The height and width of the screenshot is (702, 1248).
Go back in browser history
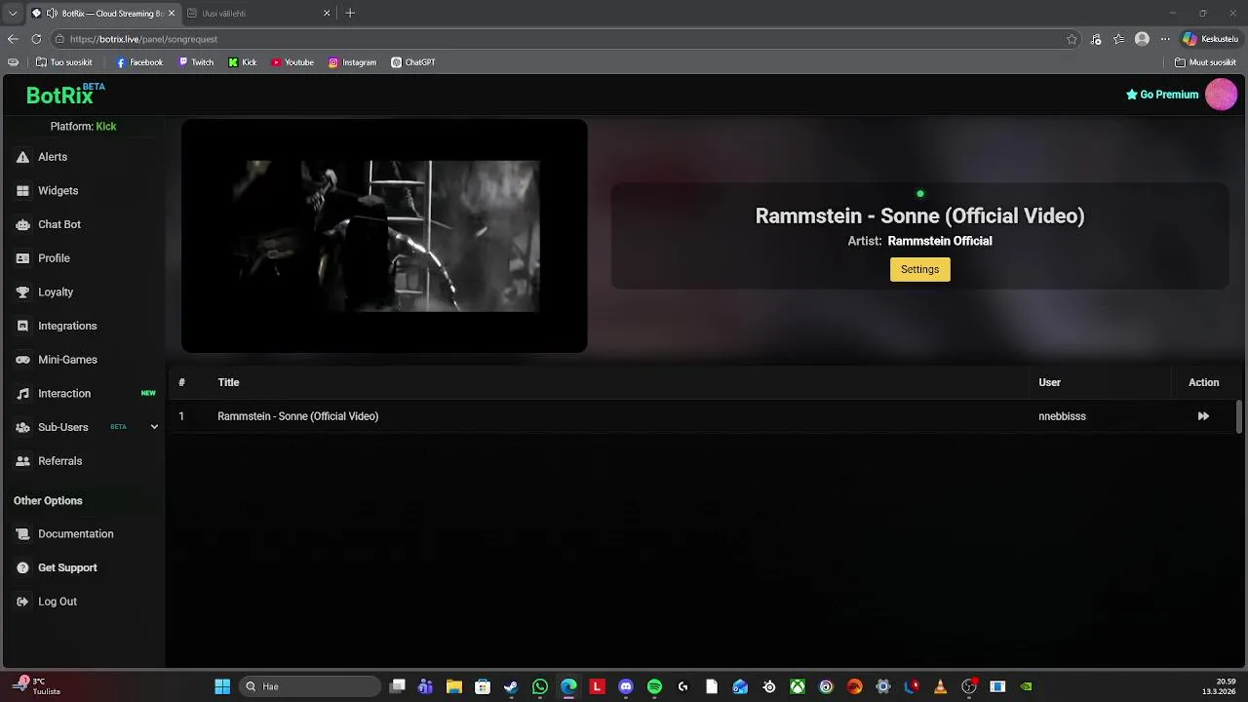[x=13, y=39]
